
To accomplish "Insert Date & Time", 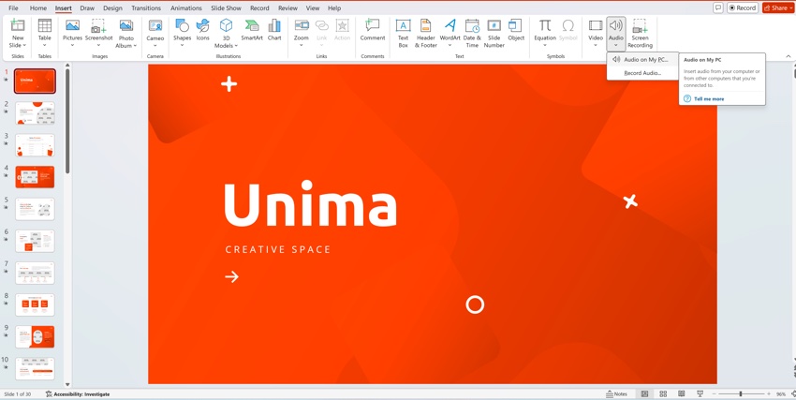I will pyautogui.click(x=472, y=34).
